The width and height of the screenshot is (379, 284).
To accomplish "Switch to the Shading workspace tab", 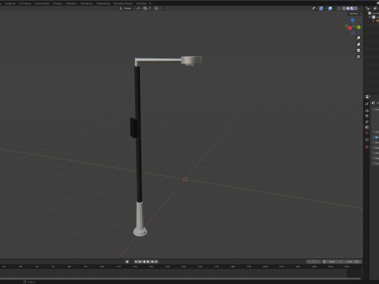I will tap(58, 3).
